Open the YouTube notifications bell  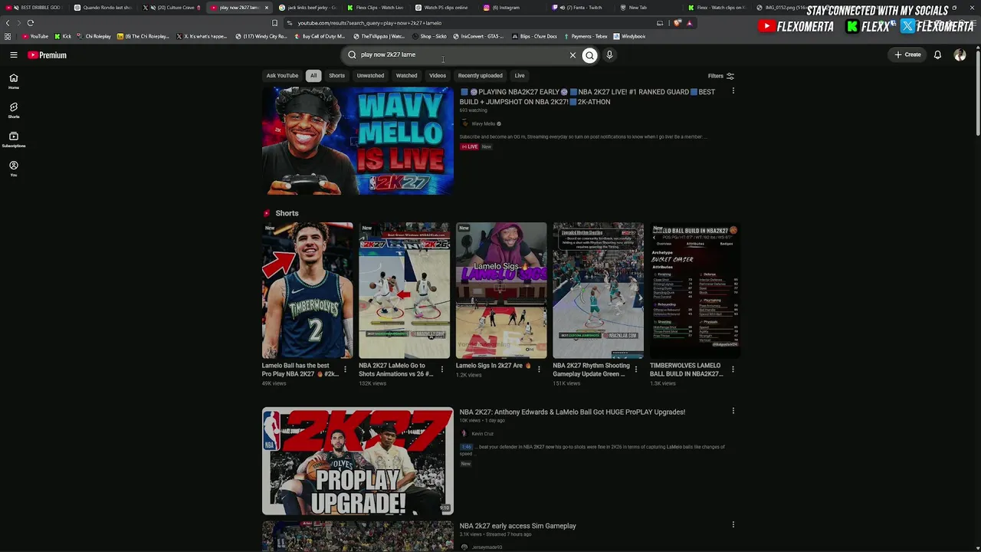[937, 55]
